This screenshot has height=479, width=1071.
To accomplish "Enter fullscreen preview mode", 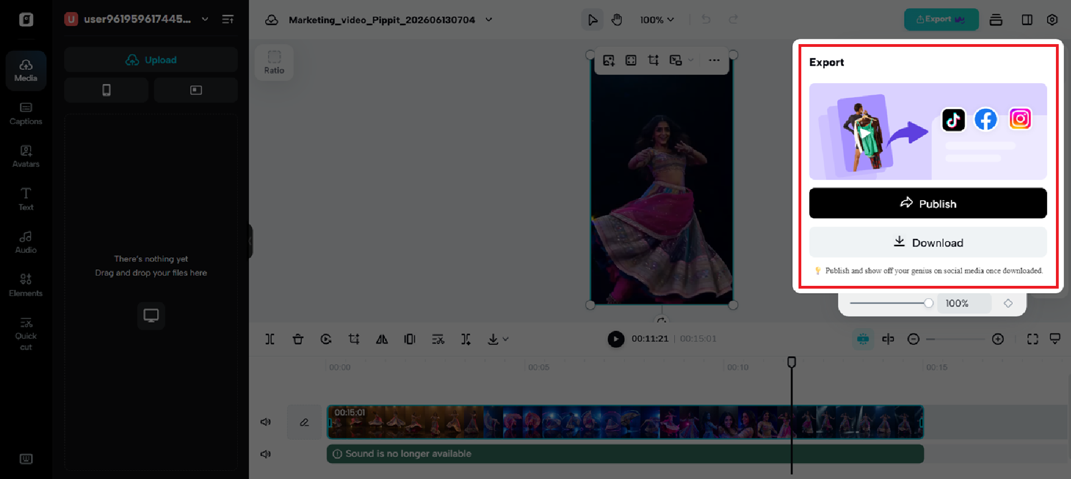I will [1032, 339].
